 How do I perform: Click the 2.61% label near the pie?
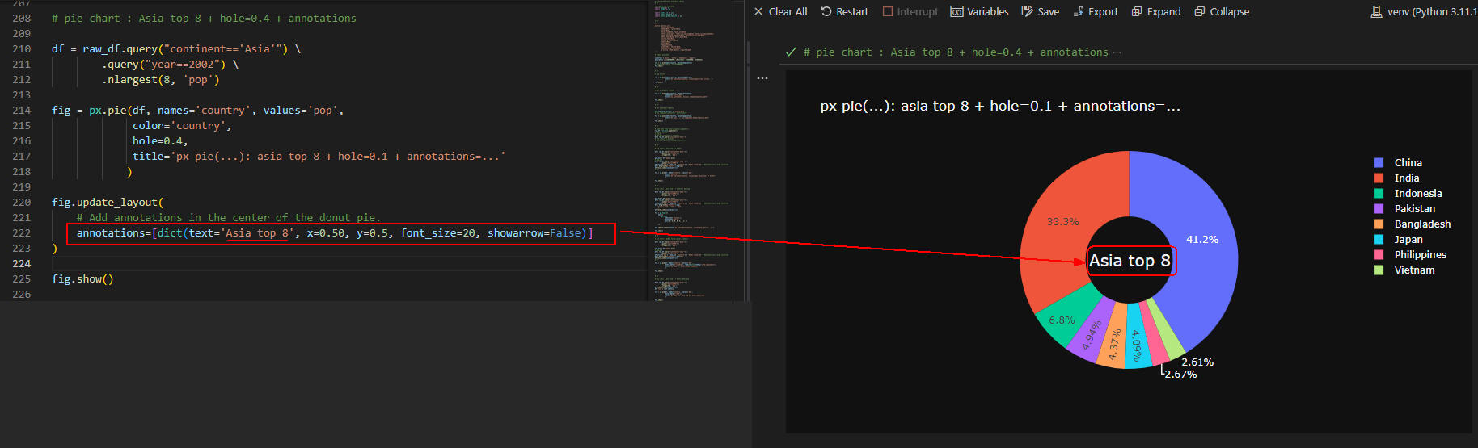[1197, 362]
